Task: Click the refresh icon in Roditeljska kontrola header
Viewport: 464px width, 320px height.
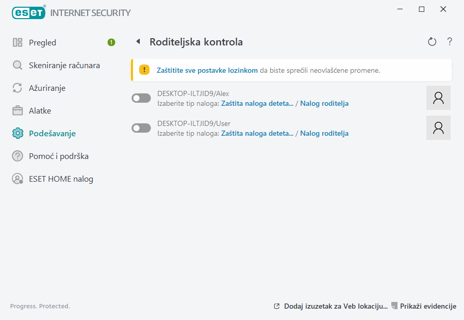Action: [432, 42]
